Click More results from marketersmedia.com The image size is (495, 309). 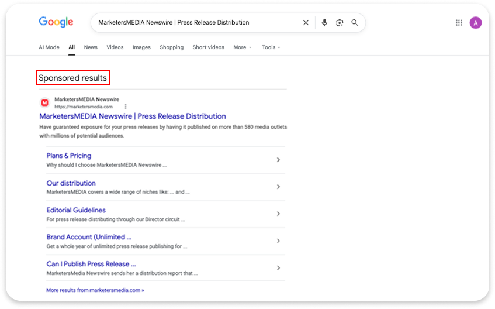(95, 290)
